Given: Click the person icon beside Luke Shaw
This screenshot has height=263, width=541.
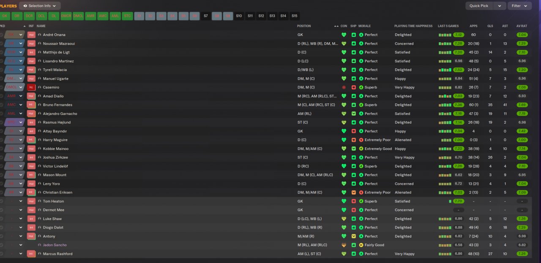Looking at the screenshot, I should pos(40,219).
